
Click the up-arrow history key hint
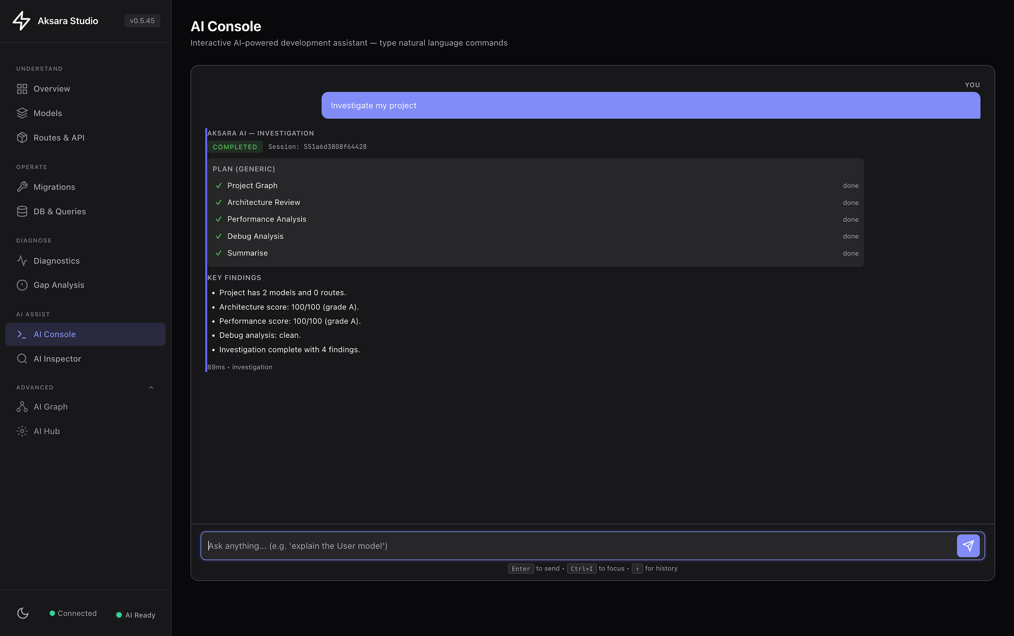[637, 569]
